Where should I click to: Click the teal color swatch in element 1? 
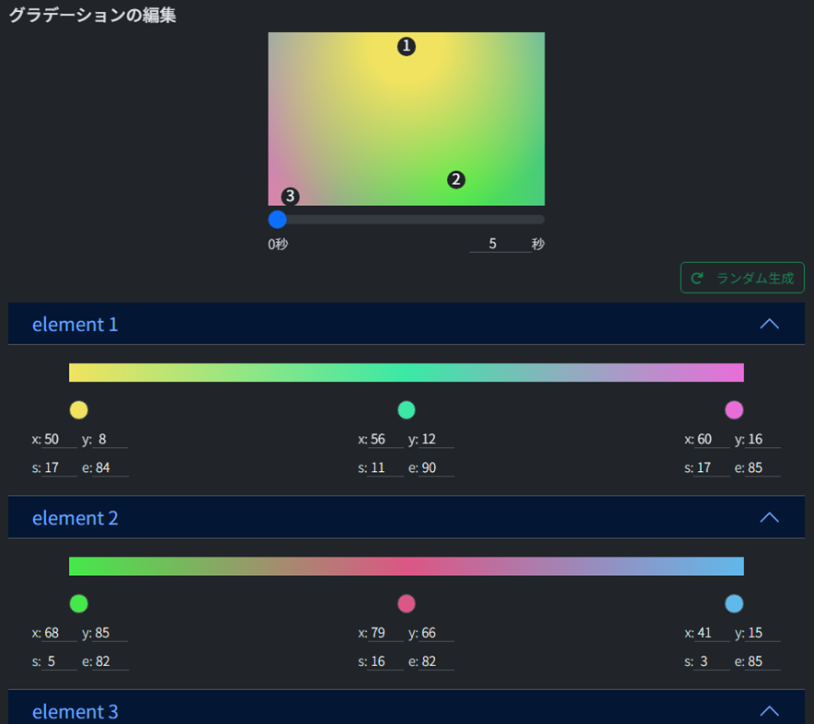[x=406, y=409]
